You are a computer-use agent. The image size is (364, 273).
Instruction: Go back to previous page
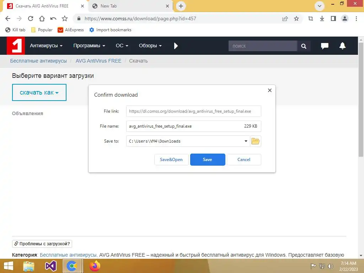[8, 18]
